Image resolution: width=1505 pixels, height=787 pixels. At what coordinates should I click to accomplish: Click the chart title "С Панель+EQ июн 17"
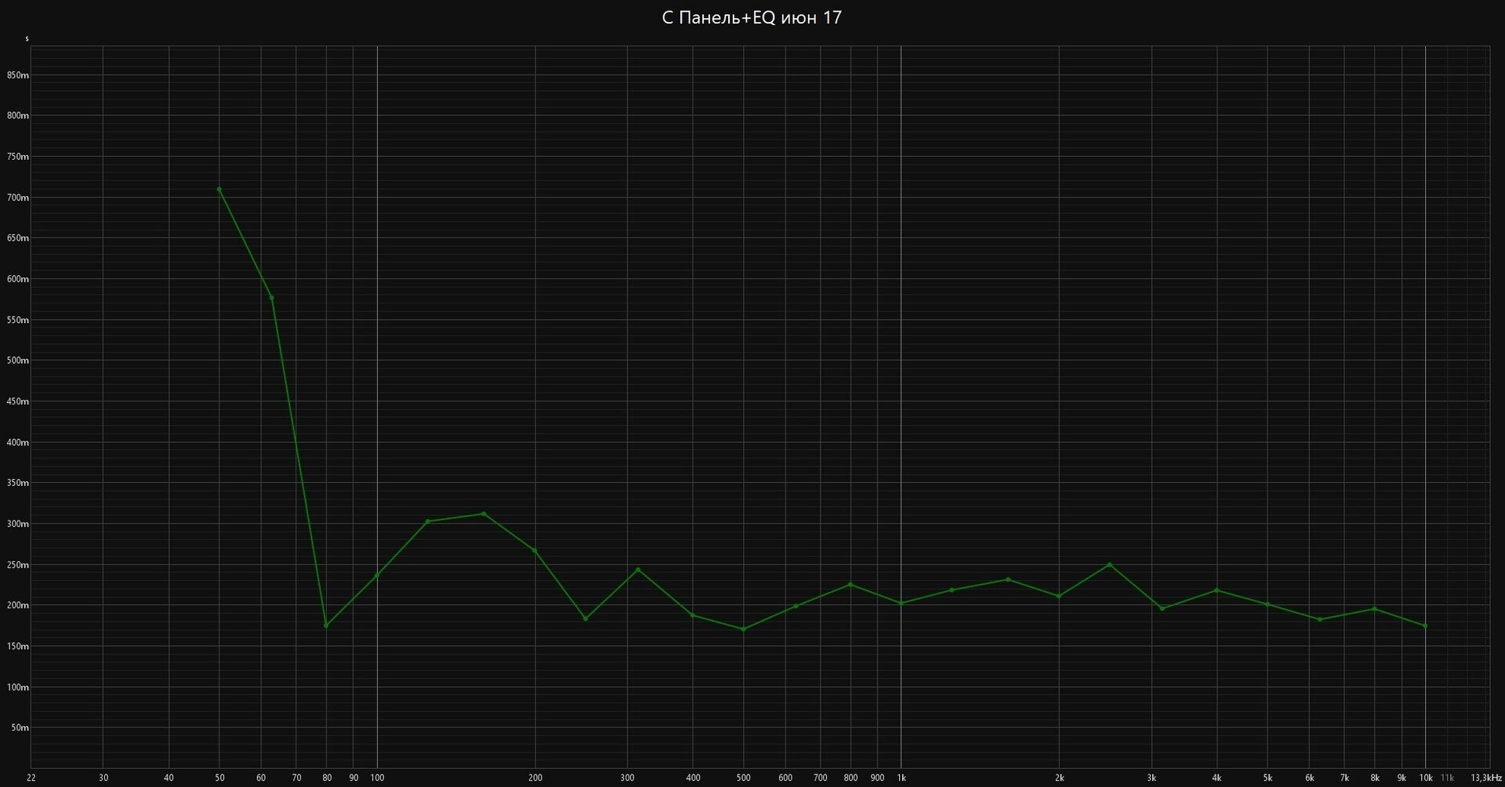[x=752, y=17]
